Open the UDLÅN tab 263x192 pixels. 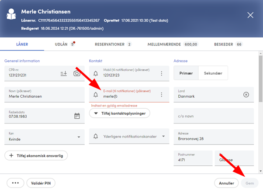[x=65, y=44]
